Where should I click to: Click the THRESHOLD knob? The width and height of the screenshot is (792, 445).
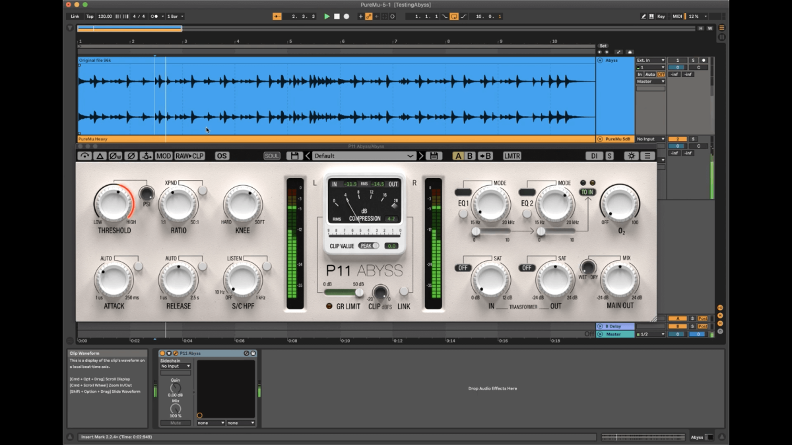[114, 203]
